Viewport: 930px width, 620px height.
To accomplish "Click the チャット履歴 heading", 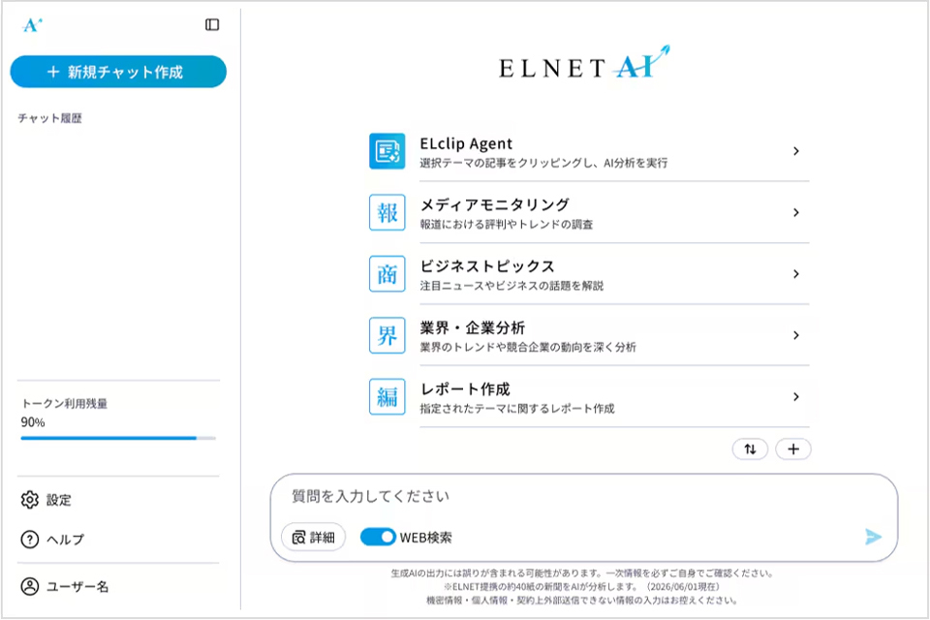I will (x=49, y=118).
